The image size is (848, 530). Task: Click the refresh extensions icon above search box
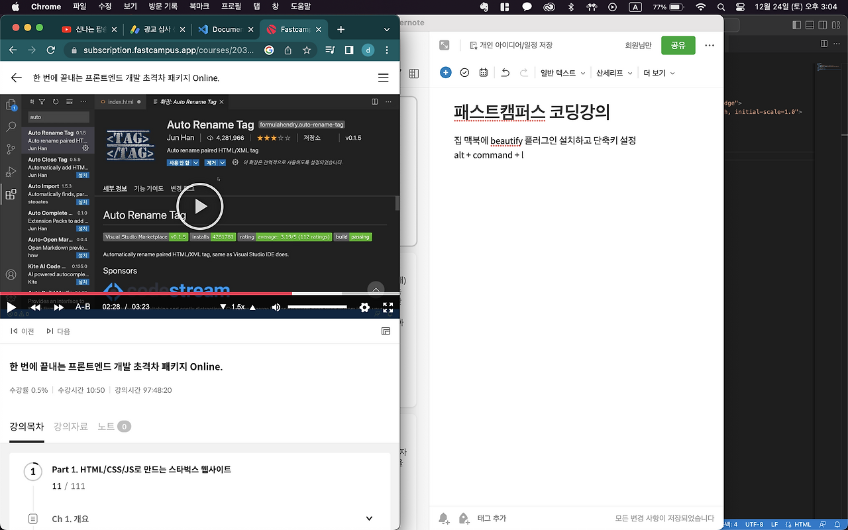[x=56, y=102]
